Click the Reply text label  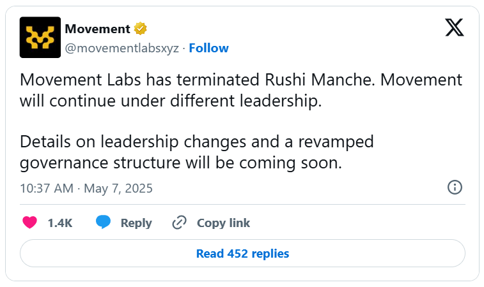[136, 223]
